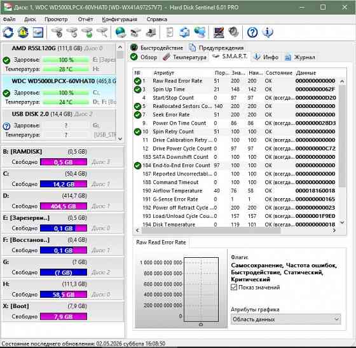Open the Диск menu
Screen dimensions: 356x348
(30, 19)
